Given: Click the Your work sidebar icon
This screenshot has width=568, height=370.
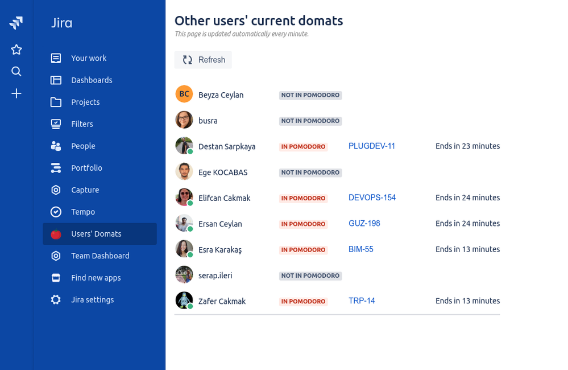Looking at the screenshot, I should coord(56,58).
